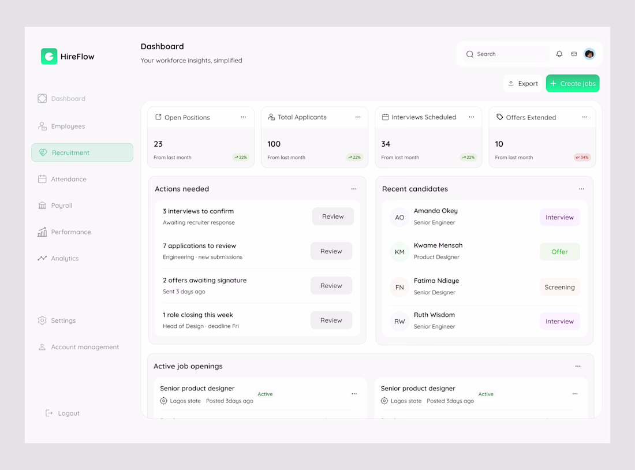Click location pin icon on second job card
Screen dimensions: 635x470
384,401
